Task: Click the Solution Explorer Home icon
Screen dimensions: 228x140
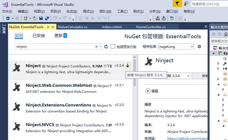Action: click(226, 34)
